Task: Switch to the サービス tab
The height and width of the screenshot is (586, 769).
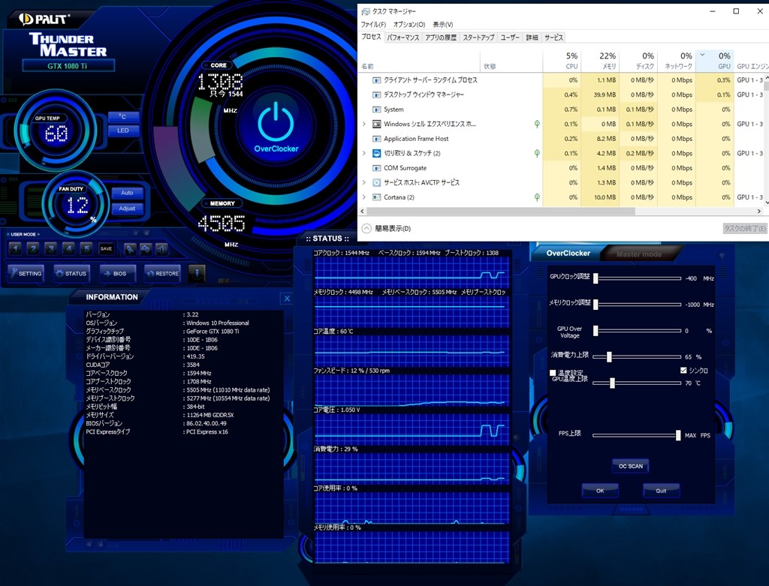Action: pyautogui.click(x=553, y=38)
